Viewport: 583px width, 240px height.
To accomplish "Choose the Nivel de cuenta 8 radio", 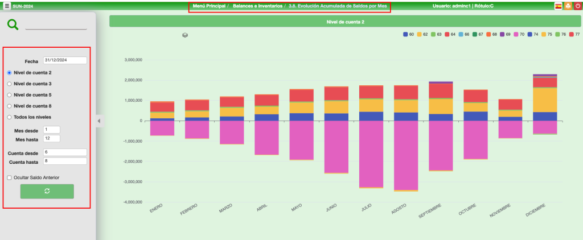I will click(x=9, y=106).
